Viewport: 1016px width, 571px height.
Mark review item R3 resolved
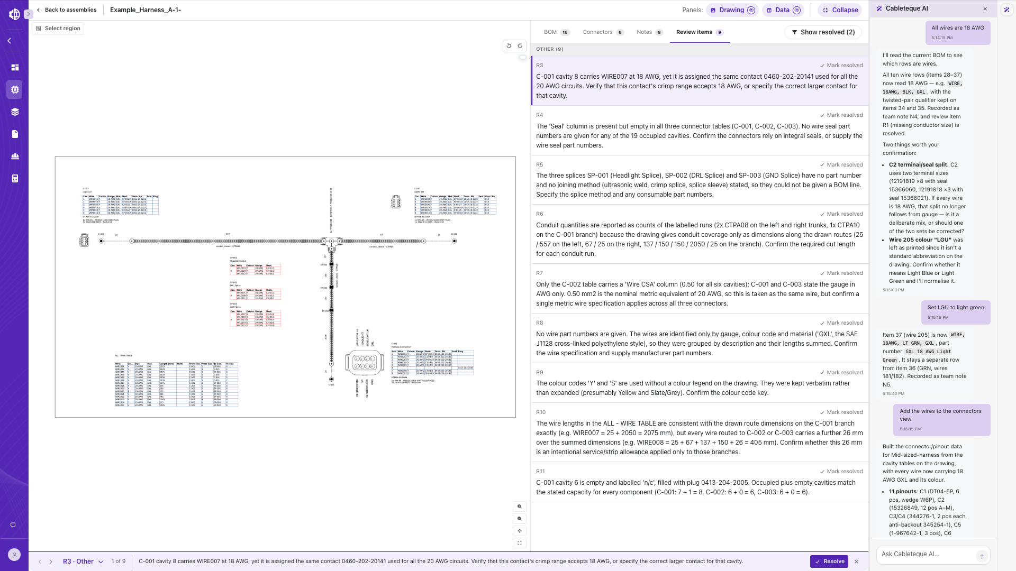[841, 66]
